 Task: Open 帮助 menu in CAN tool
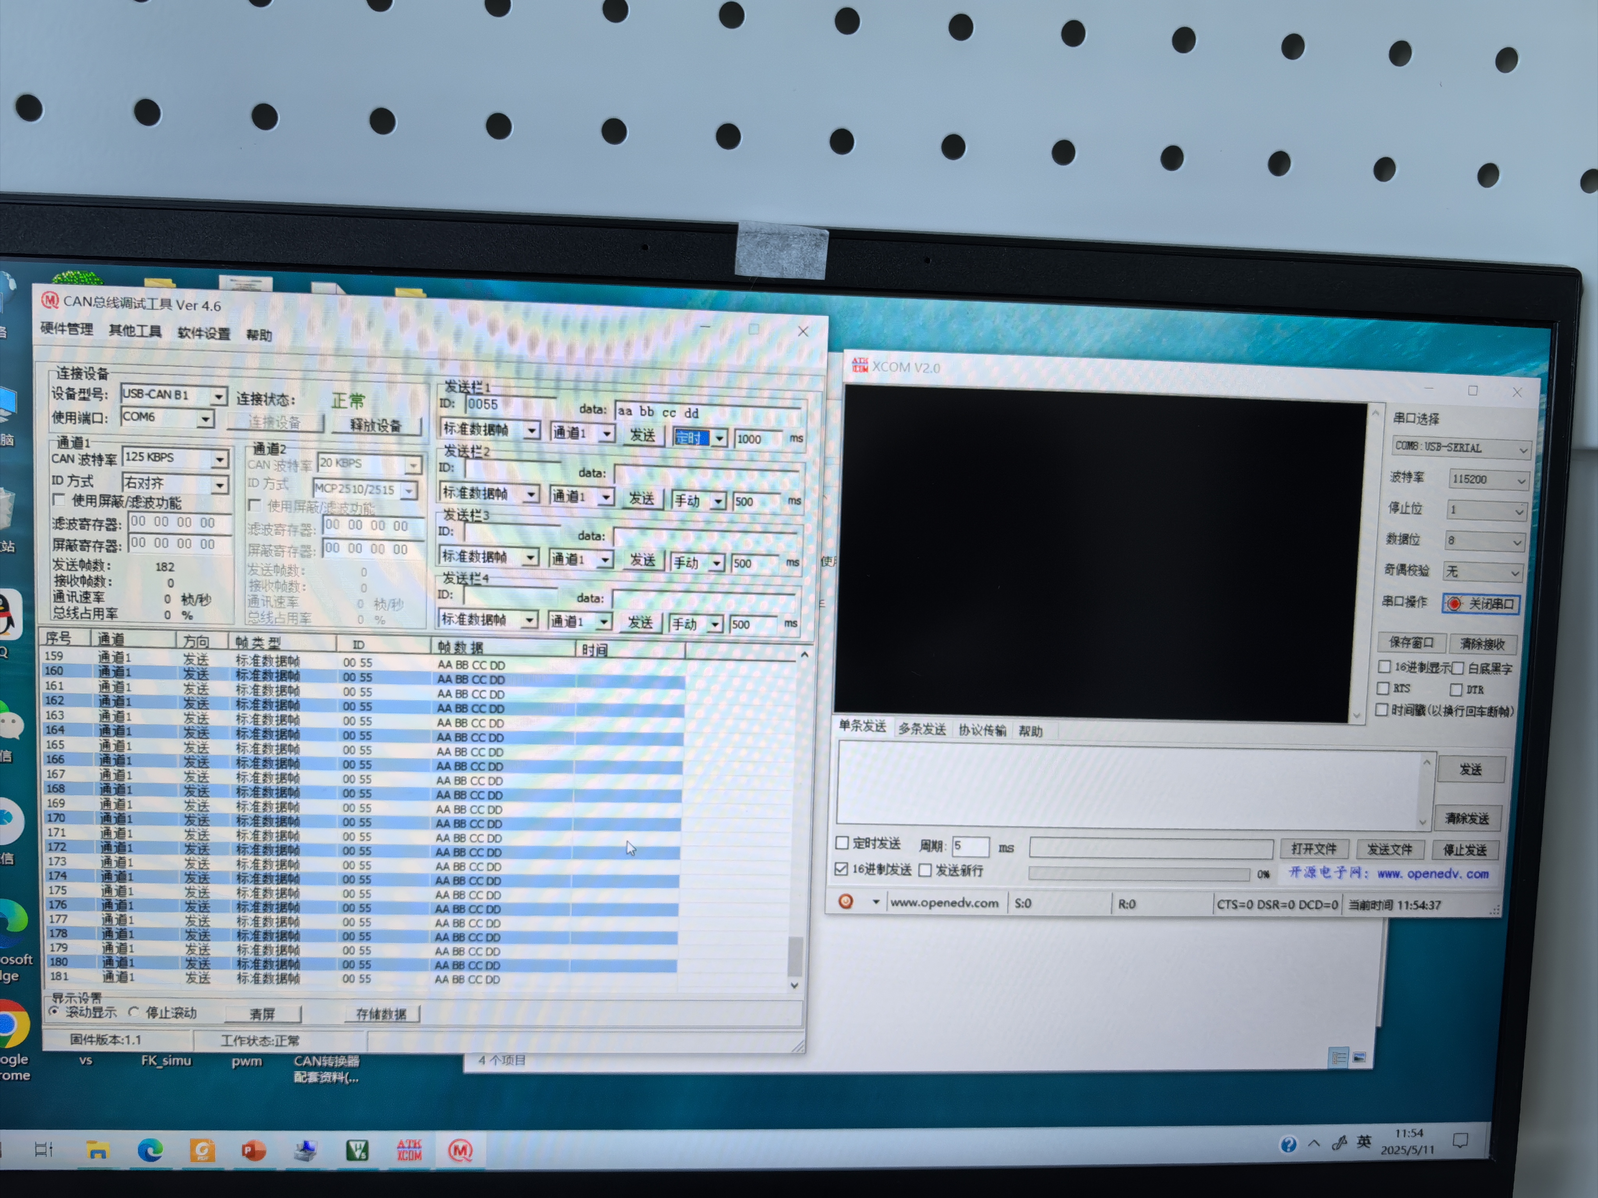point(259,335)
